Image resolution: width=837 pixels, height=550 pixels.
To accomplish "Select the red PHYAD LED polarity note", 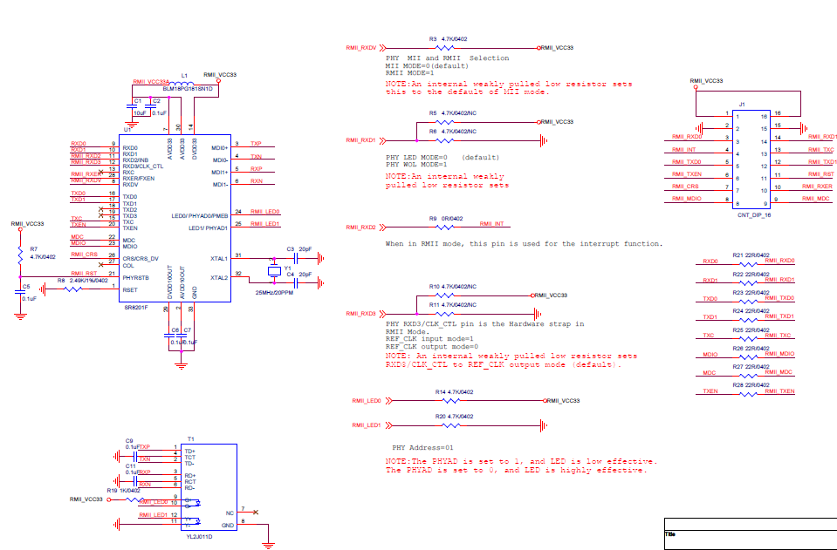I will tap(522, 465).
